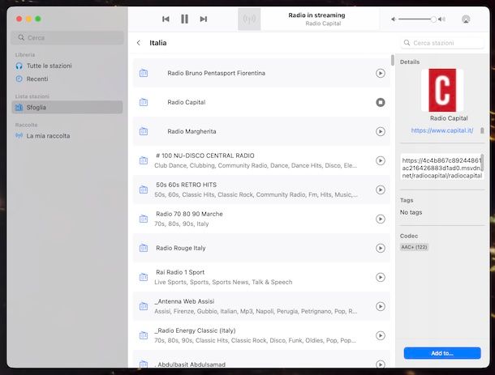
Task: Play Rai Radio 1 Sport
Action: coord(380,277)
